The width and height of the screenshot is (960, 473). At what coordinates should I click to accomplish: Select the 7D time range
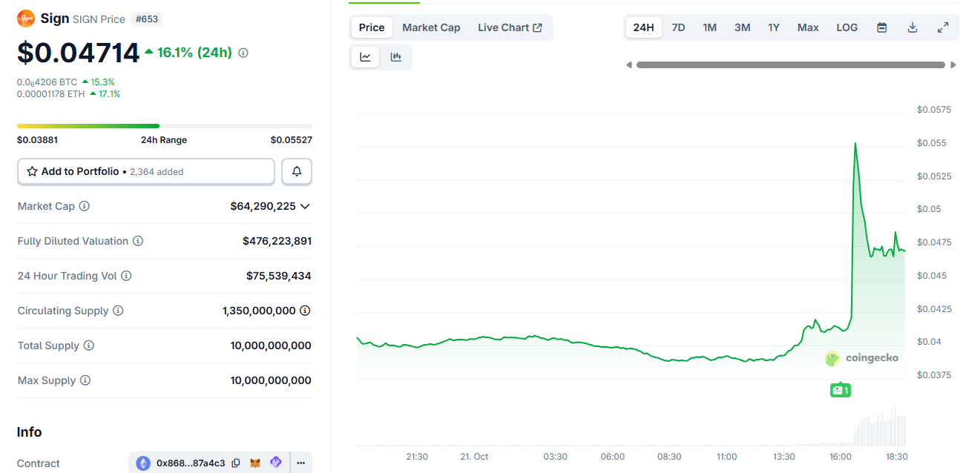(678, 27)
